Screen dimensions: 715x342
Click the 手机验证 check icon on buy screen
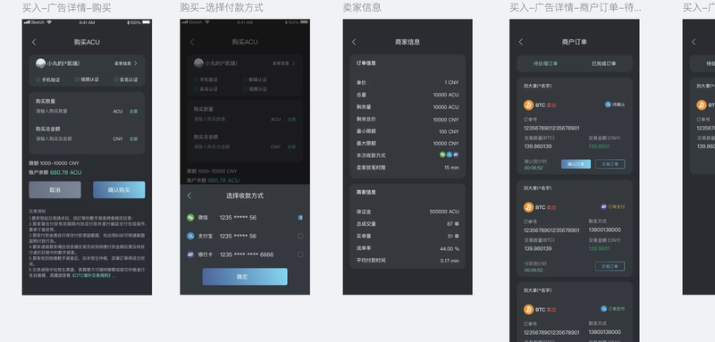(38, 79)
